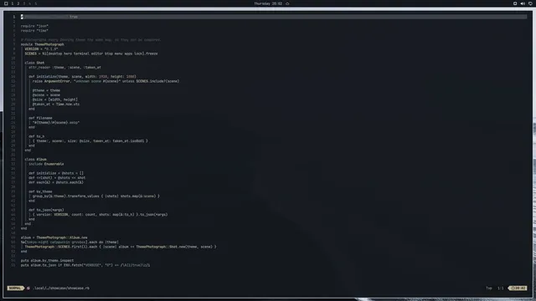
Task: Open the volume speaker icon in the tray
Action: (x=523, y=3)
